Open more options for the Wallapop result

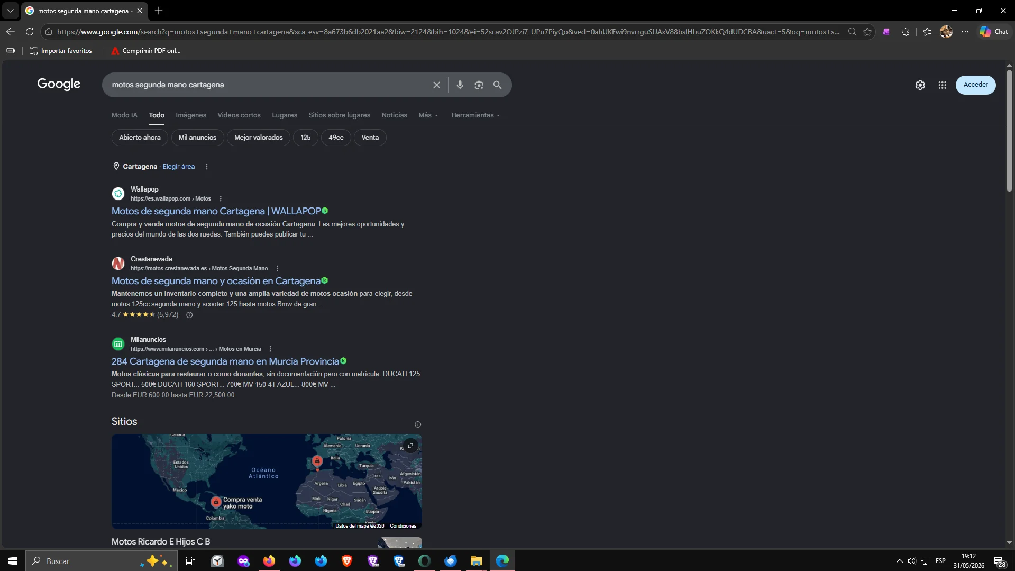point(221,198)
